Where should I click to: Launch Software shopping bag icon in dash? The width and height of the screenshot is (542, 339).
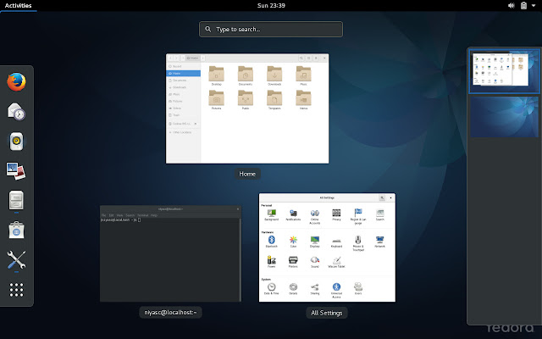(x=16, y=231)
